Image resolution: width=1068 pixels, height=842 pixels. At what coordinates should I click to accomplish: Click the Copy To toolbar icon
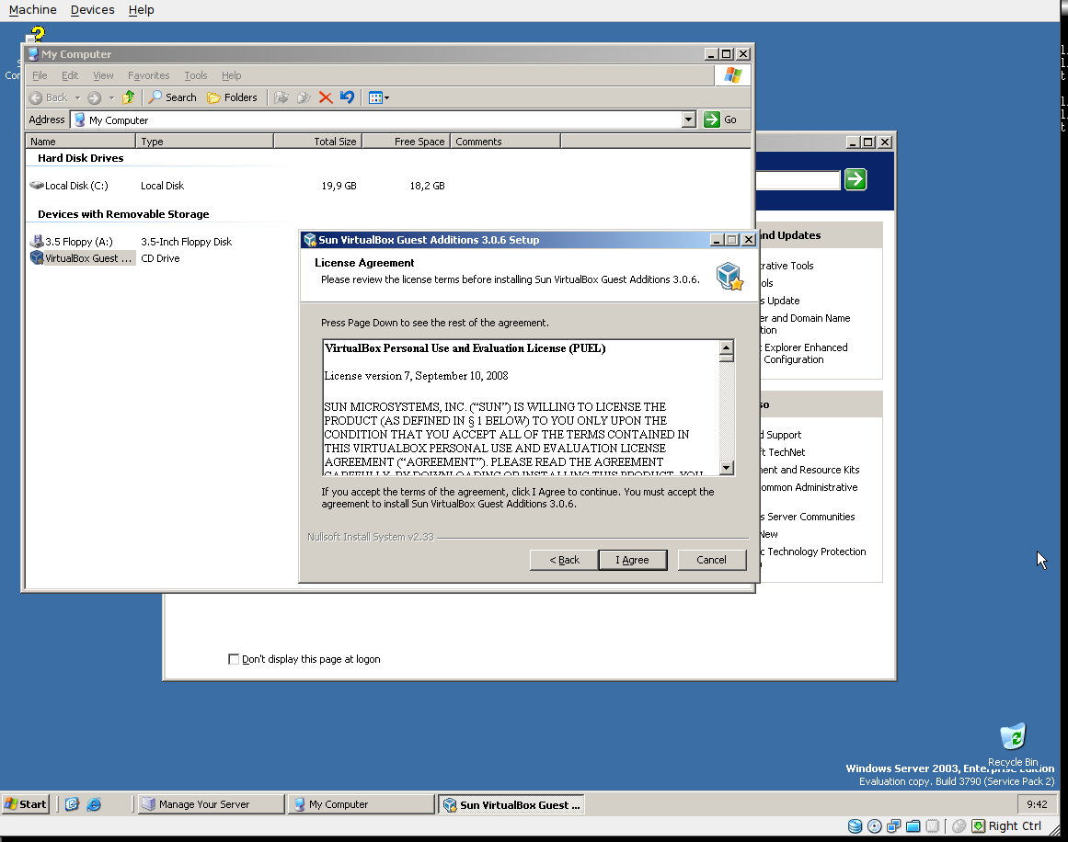[x=304, y=97]
